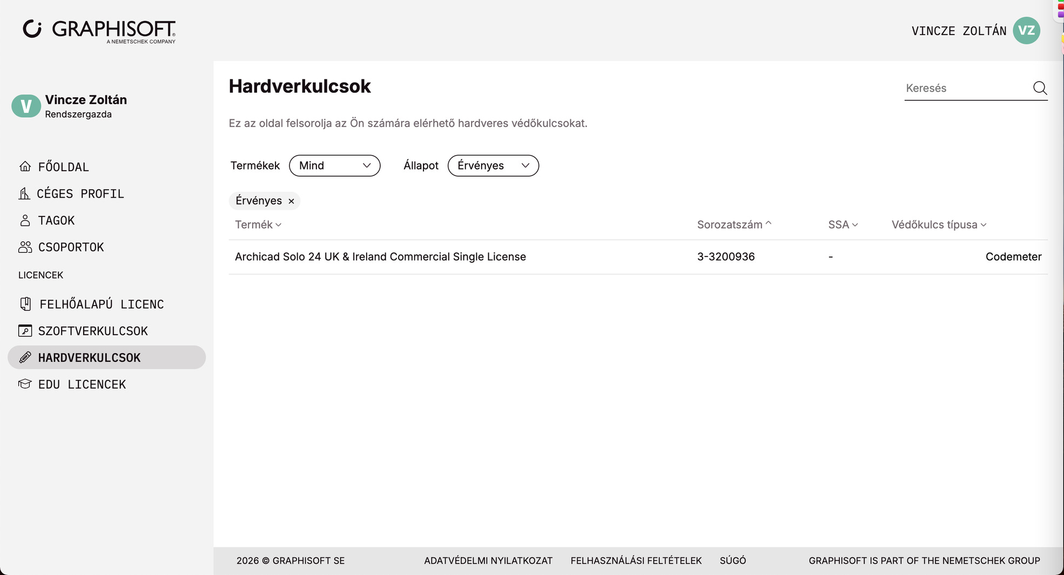Open the Tagok section
This screenshot has width=1064, height=575.
pos(56,220)
